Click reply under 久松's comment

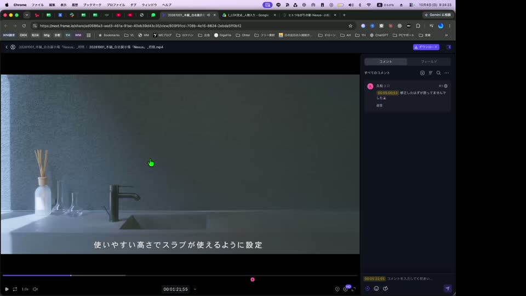pos(379,105)
